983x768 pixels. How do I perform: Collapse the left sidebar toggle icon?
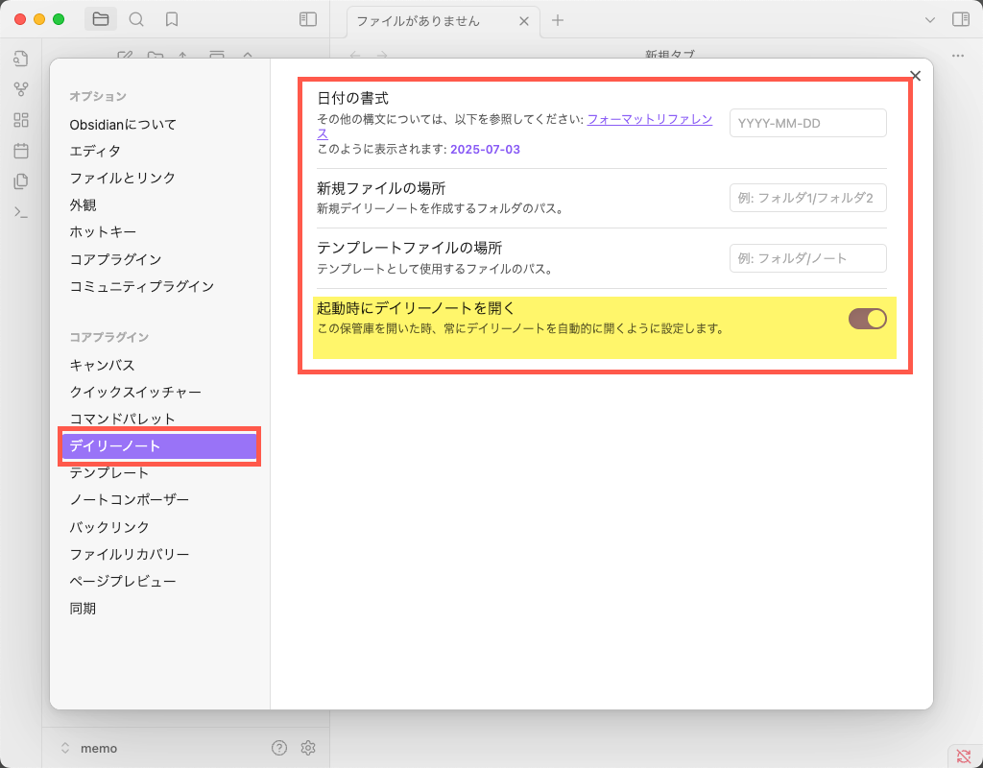[x=308, y=19]
